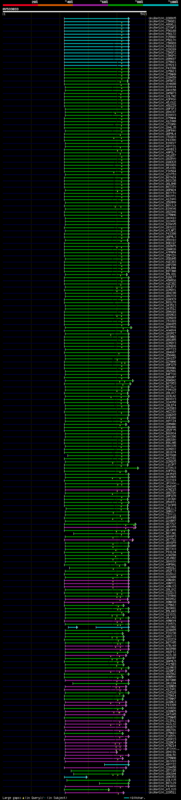Select the UniRef100_Q3LVJ5 label
This screenshot has width=181, height=800.
162,780
